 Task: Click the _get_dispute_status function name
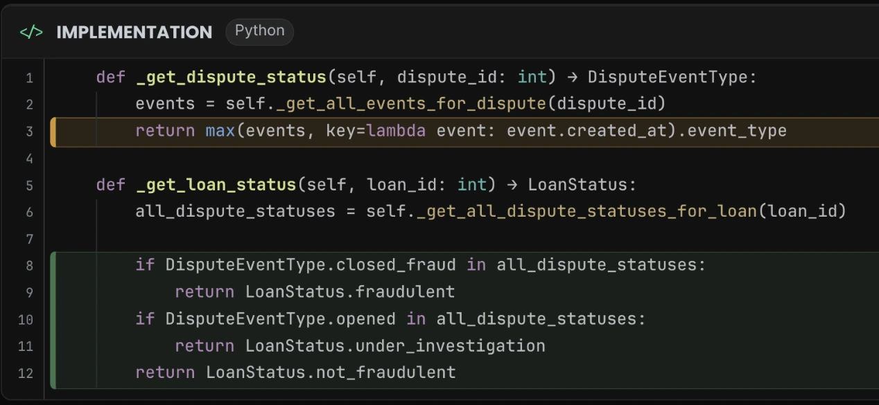click(232, 78)
